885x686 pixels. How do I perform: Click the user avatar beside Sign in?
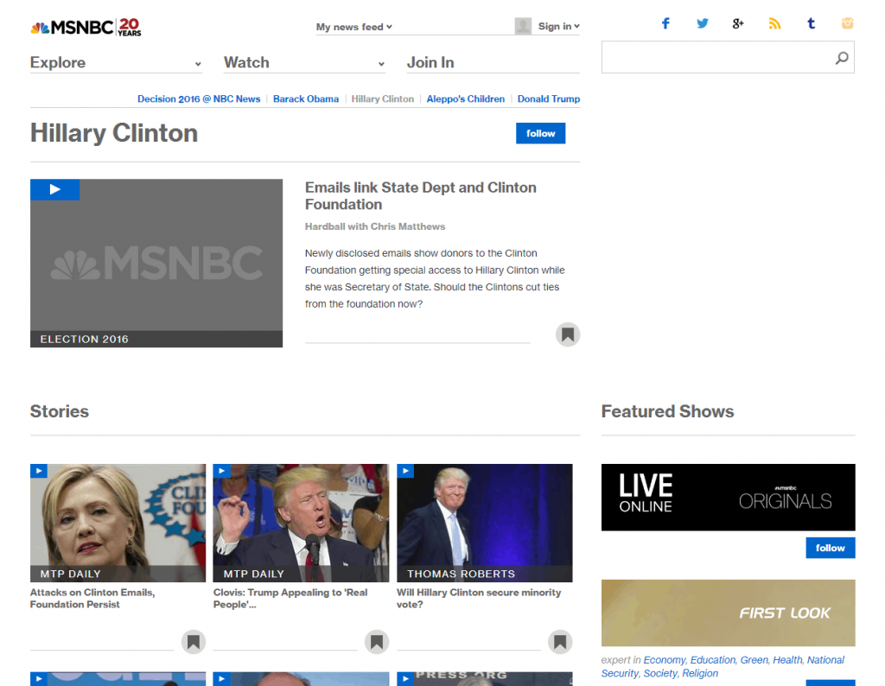coord(523,26)
